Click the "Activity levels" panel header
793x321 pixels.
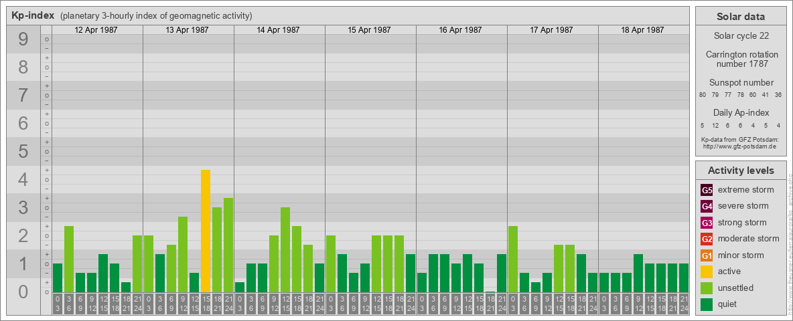click(741, 171)
